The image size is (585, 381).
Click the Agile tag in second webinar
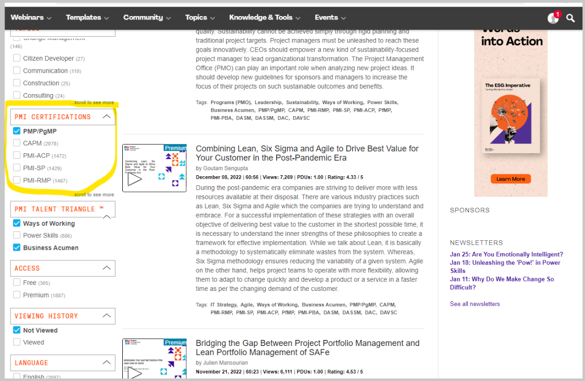click(246, 305)
